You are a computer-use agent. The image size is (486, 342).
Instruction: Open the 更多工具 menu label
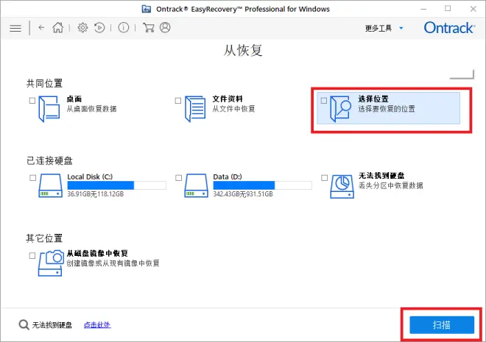(x=378, y=28)
